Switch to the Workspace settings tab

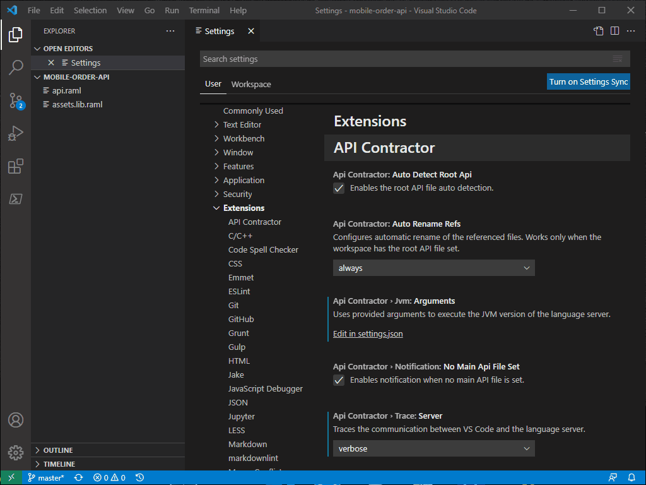[251, 84]
